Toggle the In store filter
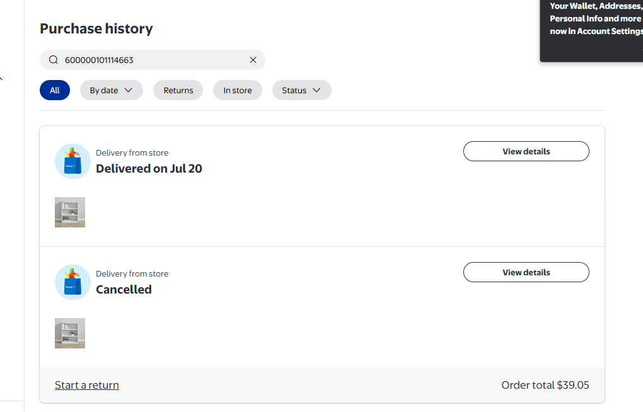The width and height of the screenshot is (643, 412). [x=238, y=90]
